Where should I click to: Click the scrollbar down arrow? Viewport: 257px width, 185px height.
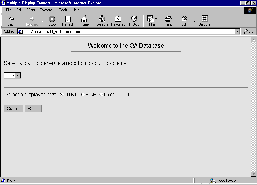point(253,174)
